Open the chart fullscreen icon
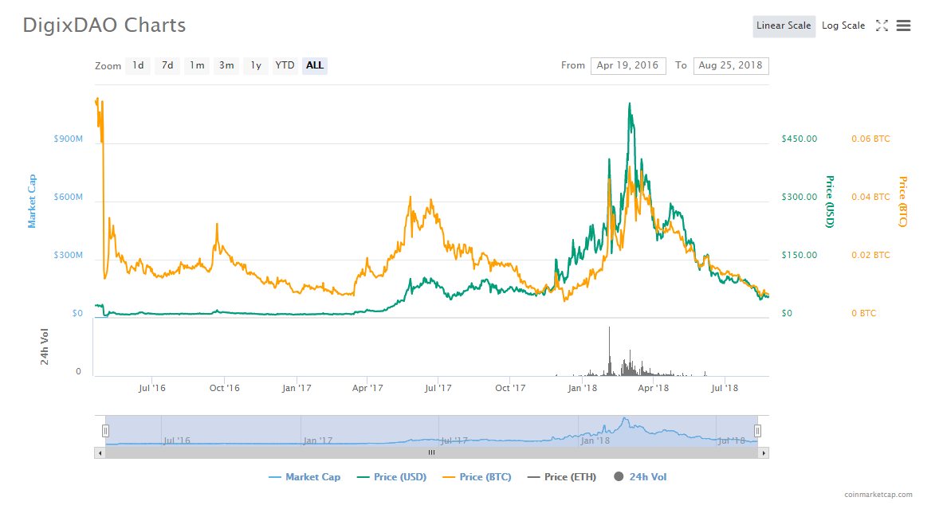This screenshot has width=939, height=505. tap(882, 25)
